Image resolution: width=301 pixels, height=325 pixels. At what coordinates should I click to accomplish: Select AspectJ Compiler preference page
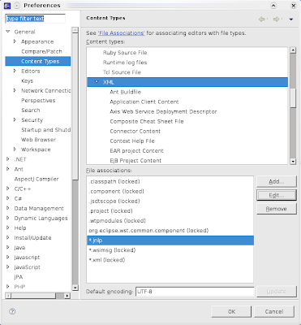37,179
